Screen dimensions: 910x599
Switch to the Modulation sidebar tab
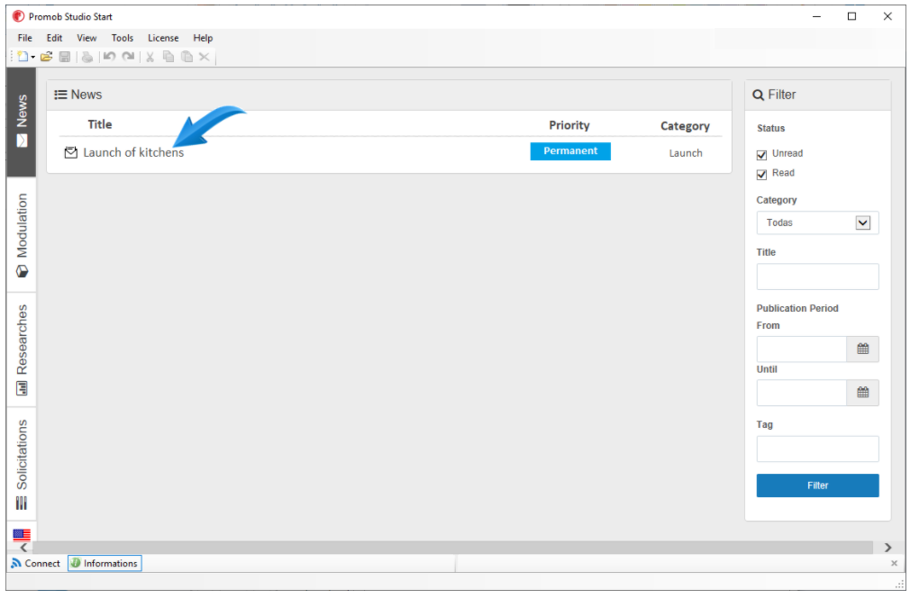tap(22, 234)
